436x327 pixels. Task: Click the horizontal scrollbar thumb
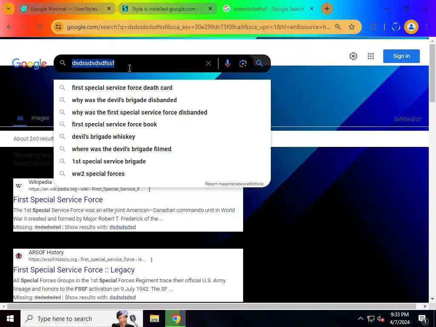point(211,306)
